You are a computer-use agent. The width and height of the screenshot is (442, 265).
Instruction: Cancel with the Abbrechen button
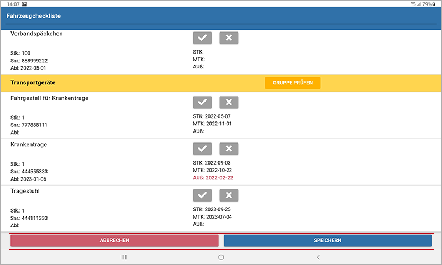pyautogui.click(x=114, y=241)
